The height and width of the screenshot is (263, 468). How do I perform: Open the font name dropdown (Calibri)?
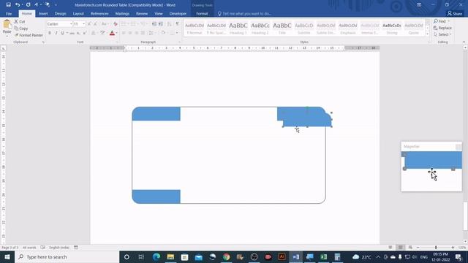click(71, 24)
